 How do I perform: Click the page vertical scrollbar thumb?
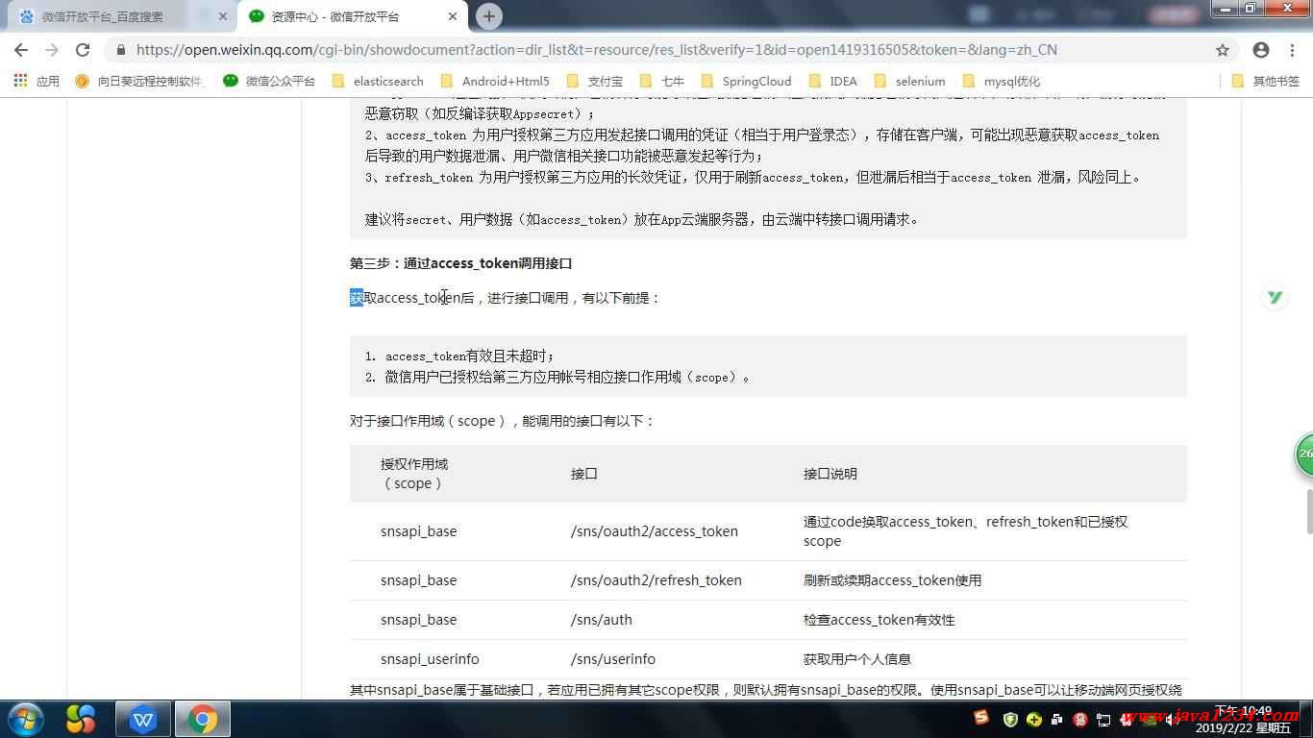point(1307,511)
